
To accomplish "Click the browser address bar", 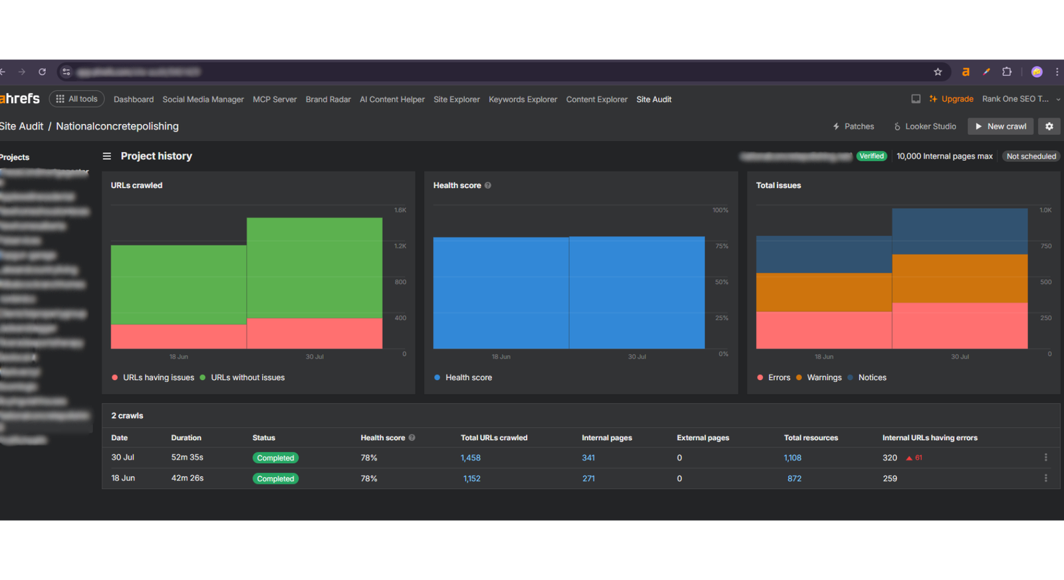I will click(x=465, y=72).
